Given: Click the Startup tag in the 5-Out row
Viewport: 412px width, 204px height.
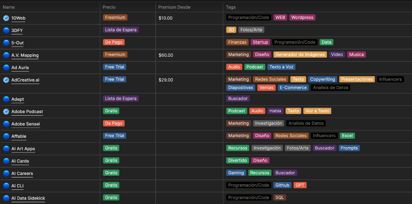Looking at the screenshot, I should pyautogui.click(x=260, y=42).
